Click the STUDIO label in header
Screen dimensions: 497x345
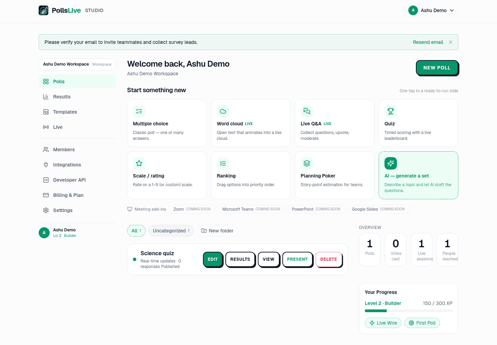point(94,10)
